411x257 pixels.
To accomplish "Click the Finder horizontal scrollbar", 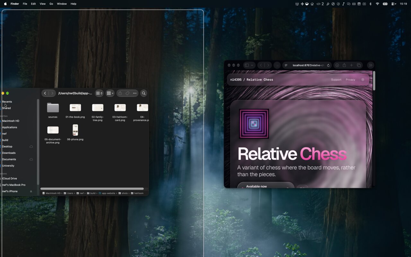I will click(92, 189).
